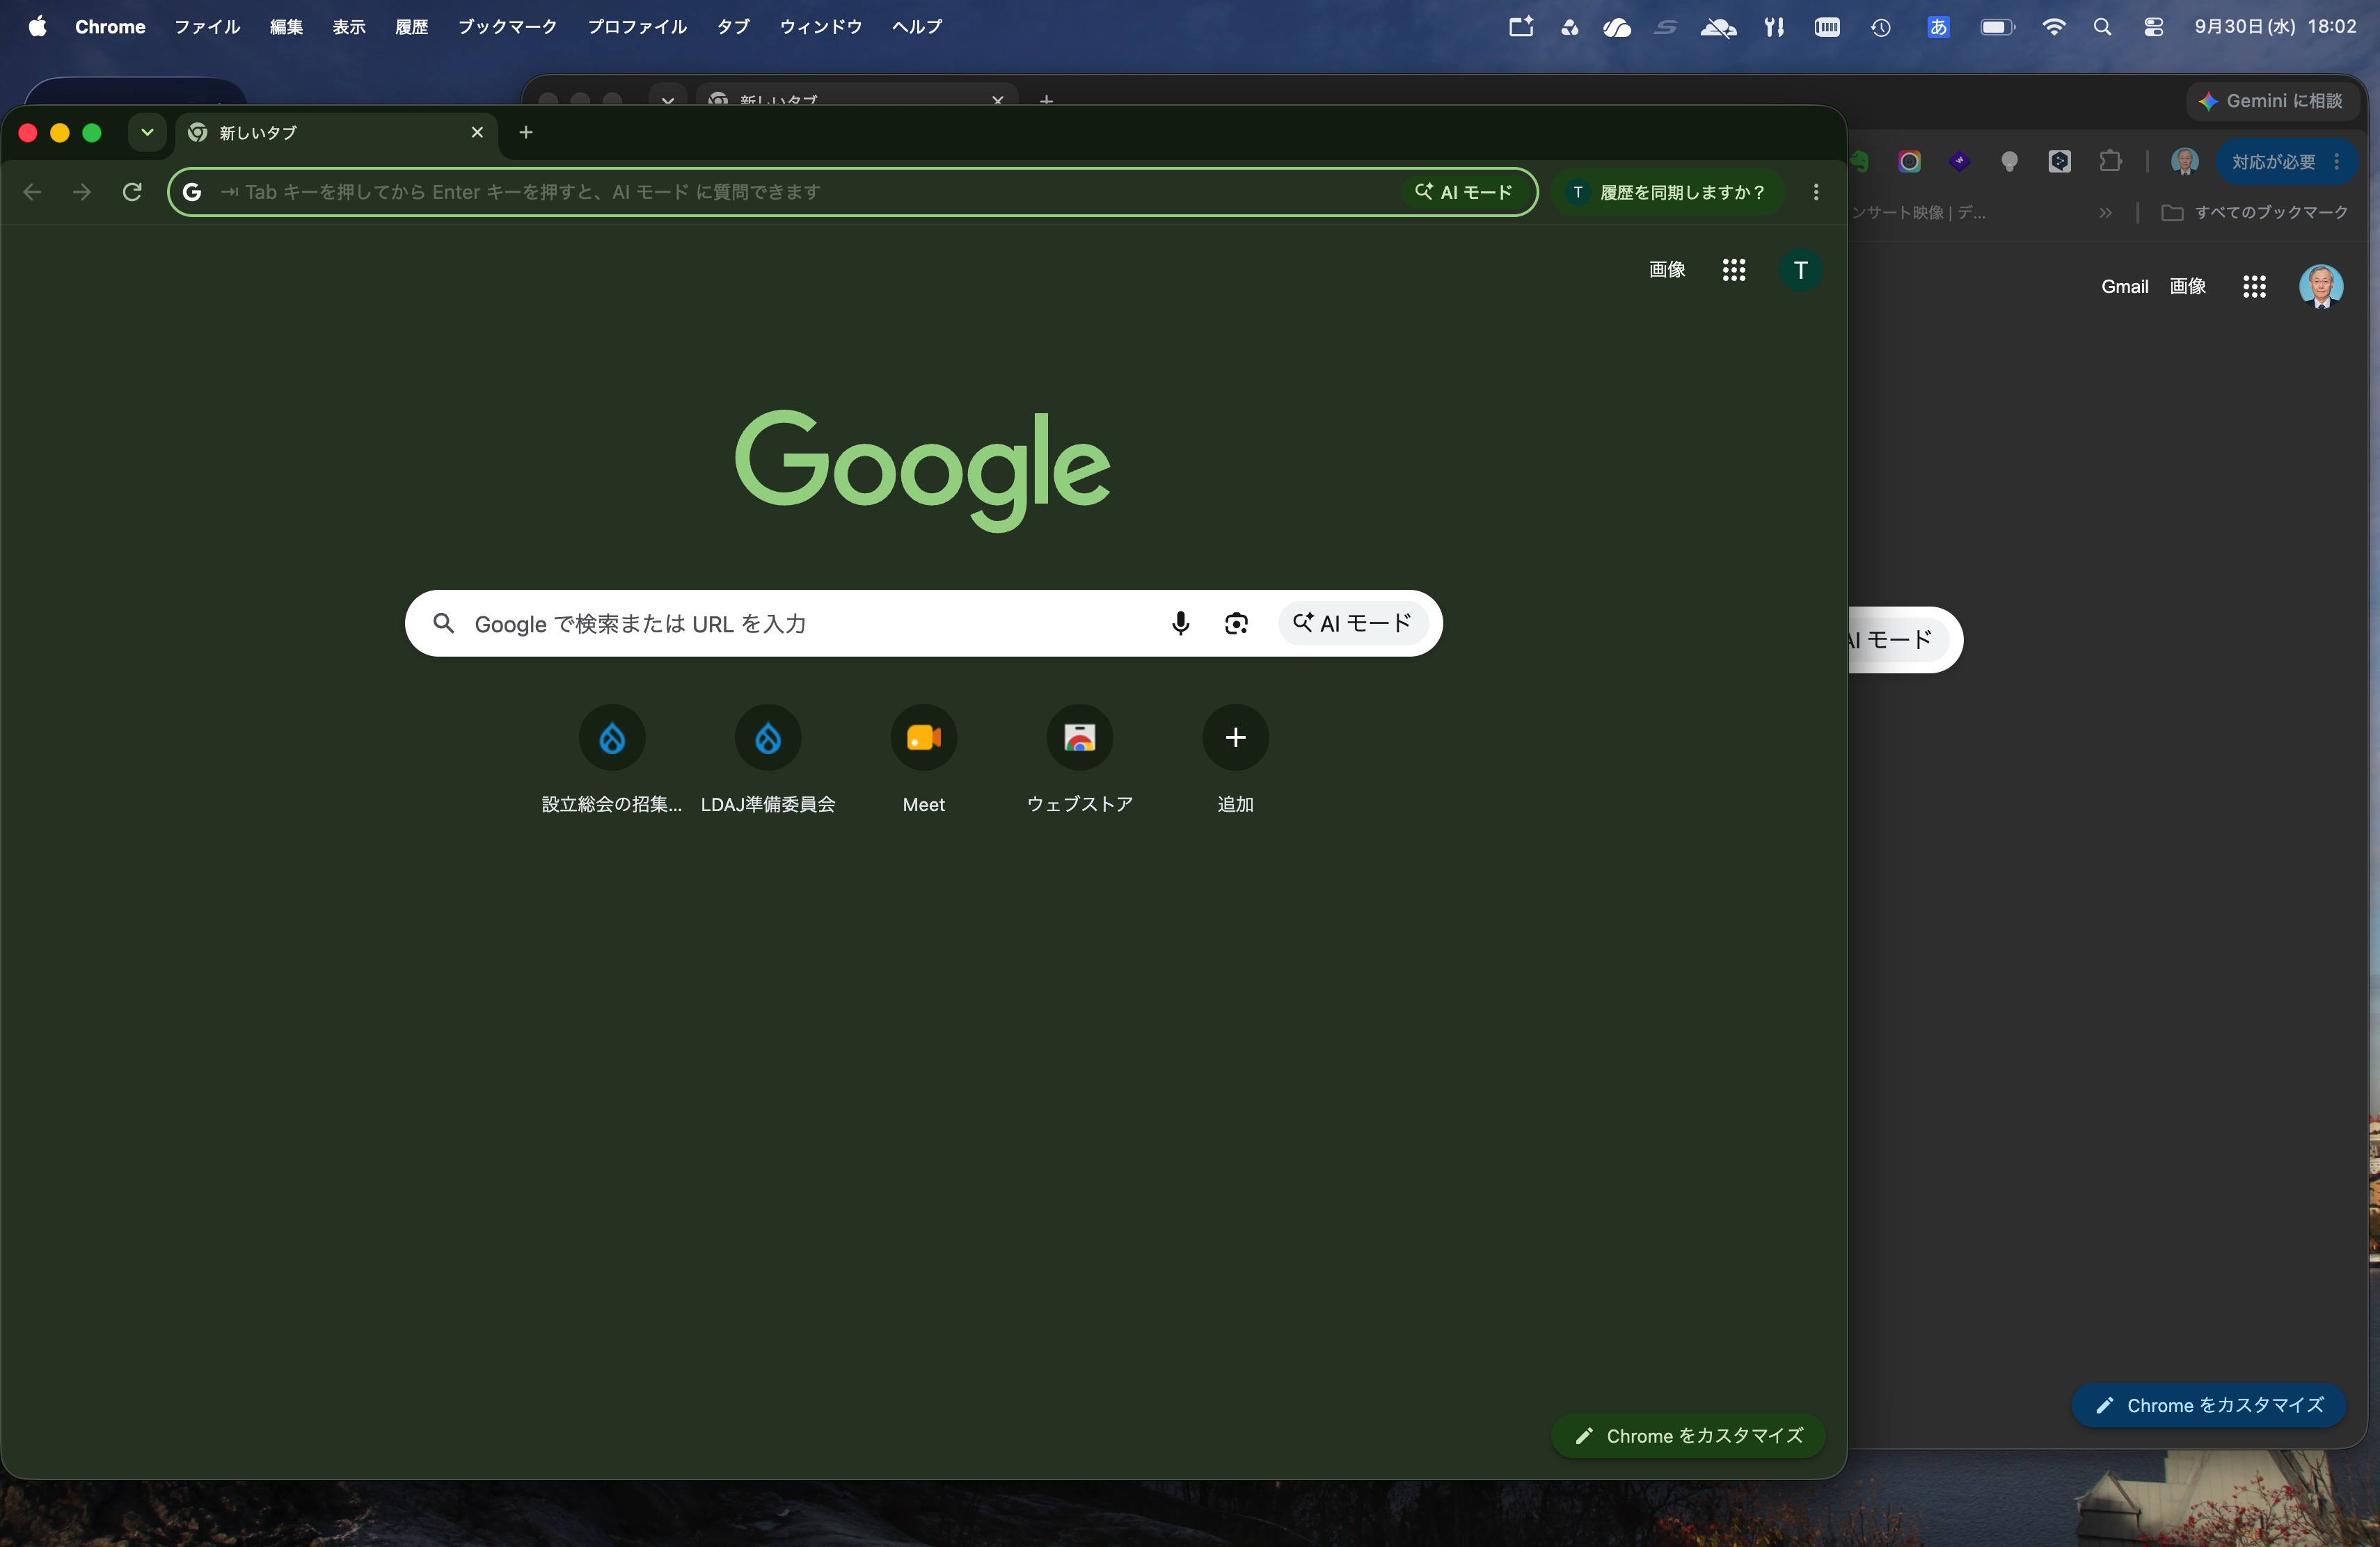
Task: Click the forward arrow in the front window
Action: coord(82,192)
